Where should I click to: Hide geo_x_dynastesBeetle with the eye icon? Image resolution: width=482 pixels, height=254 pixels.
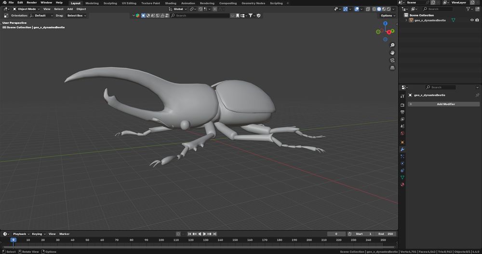pyautogui.click(x=472, y=20)
